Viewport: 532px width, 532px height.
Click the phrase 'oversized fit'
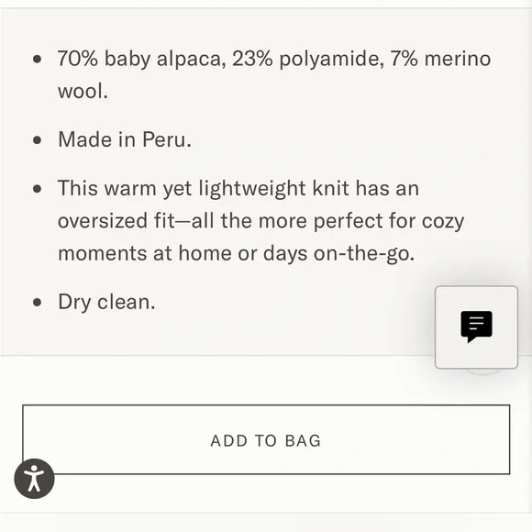(x=116, y=221)
